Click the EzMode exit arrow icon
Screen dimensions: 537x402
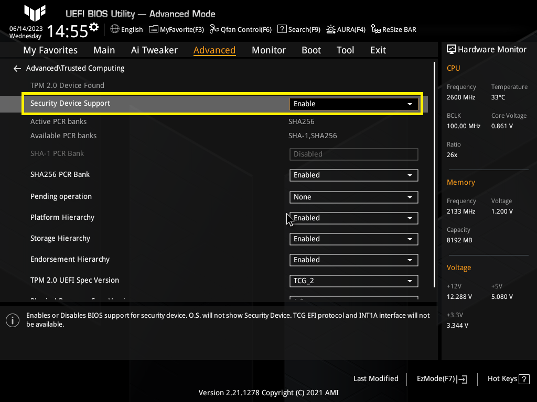(462, 379)
